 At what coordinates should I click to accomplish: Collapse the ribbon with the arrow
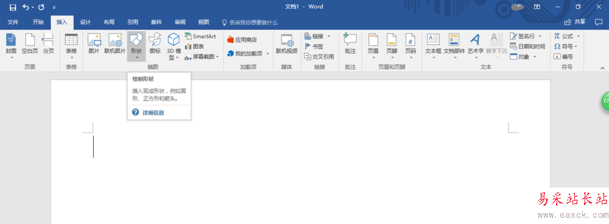[602, 68]
